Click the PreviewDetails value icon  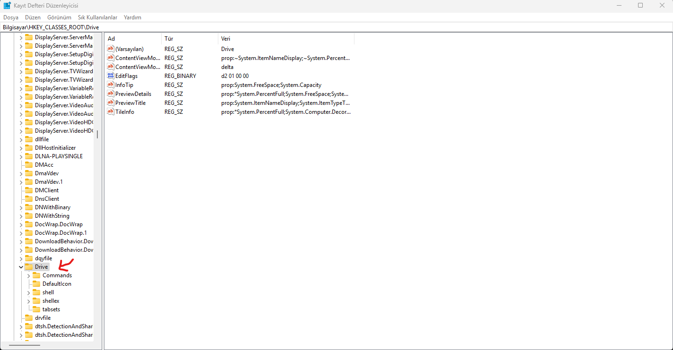pyautogui.click(x=111, y=94)
